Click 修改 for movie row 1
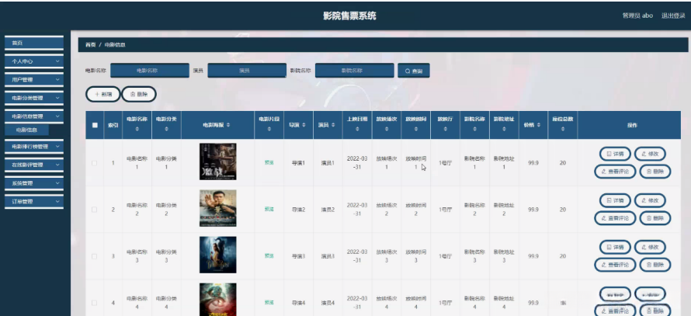This screenshot has width=691, height=316. [x=650, y=154]
